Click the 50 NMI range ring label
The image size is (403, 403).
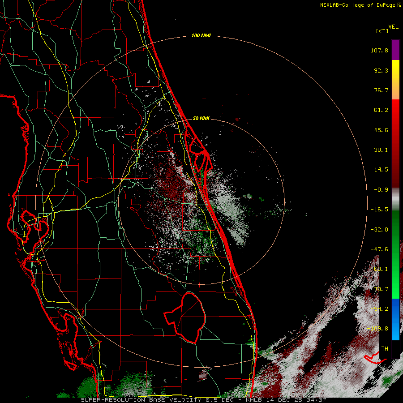click(x=201, y=118)
